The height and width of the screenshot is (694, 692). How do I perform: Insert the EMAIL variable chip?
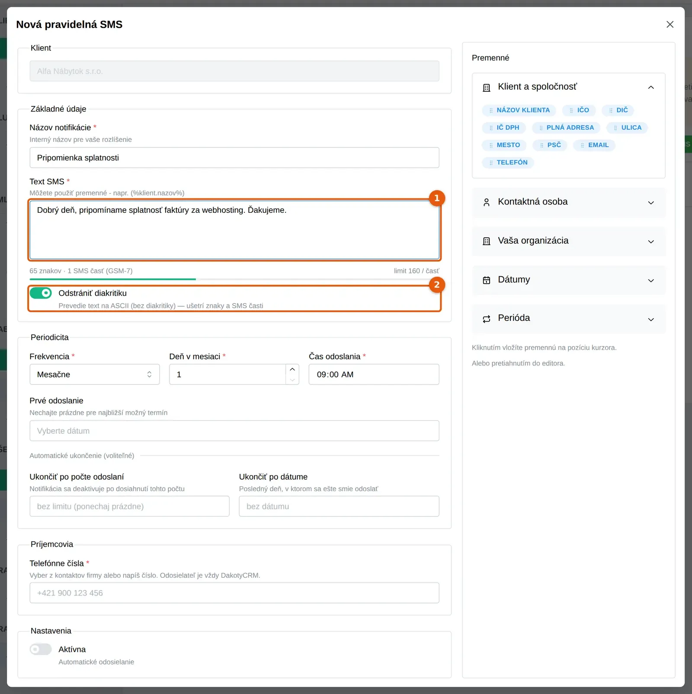(x=594, y=145)
